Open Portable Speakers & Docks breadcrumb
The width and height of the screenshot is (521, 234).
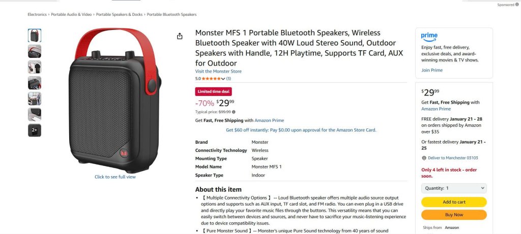[x=120, y=15]
